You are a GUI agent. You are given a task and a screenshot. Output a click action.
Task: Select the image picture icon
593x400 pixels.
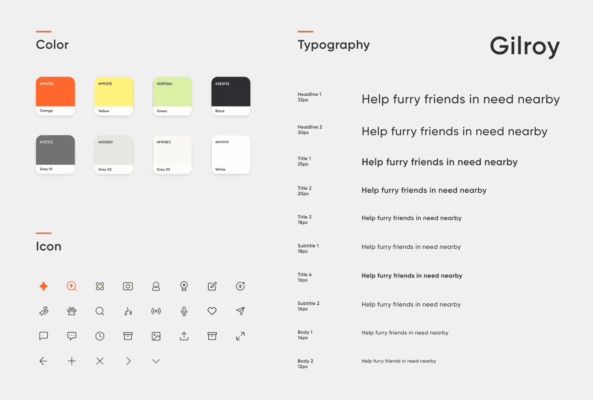click(x=156, y=336)
